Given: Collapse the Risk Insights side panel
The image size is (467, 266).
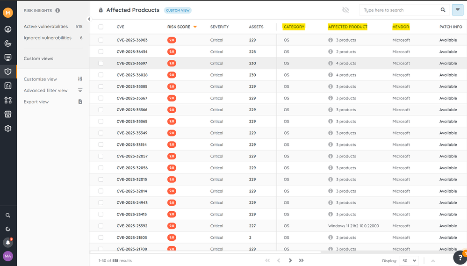Looking at the screenshot, I should (89, 19).
